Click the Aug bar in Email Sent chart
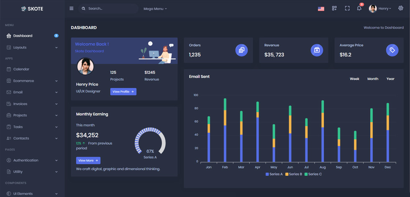The image size is (410, 197). (x=323, y=131)
